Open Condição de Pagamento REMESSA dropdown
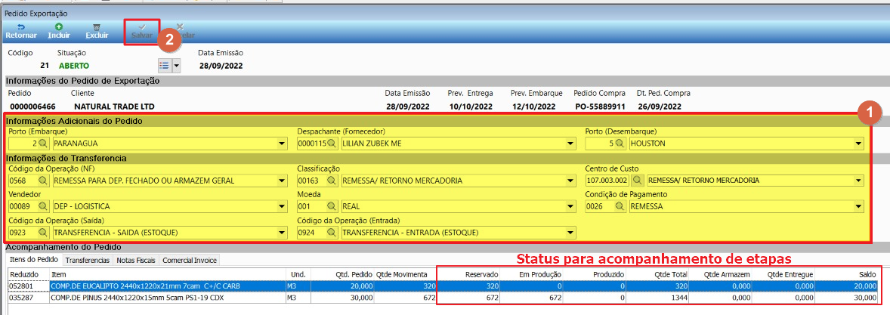 click(x=859, y=206)
